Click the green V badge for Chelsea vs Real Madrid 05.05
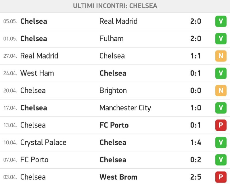 [221, 21]
